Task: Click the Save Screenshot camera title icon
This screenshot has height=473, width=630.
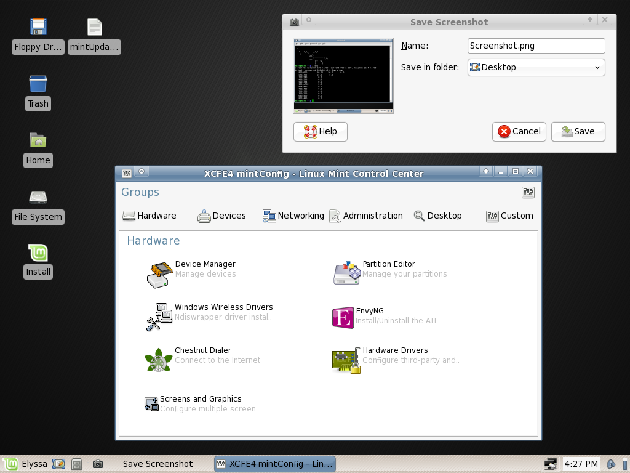Action: click(294, 22)
